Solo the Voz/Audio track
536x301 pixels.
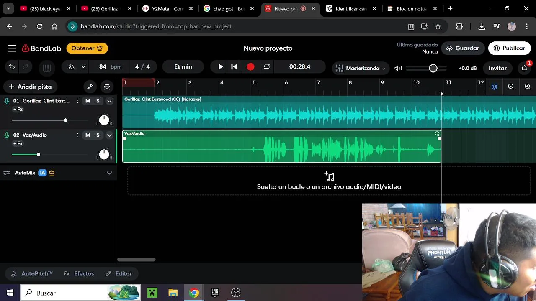click(x=98, y=135)
